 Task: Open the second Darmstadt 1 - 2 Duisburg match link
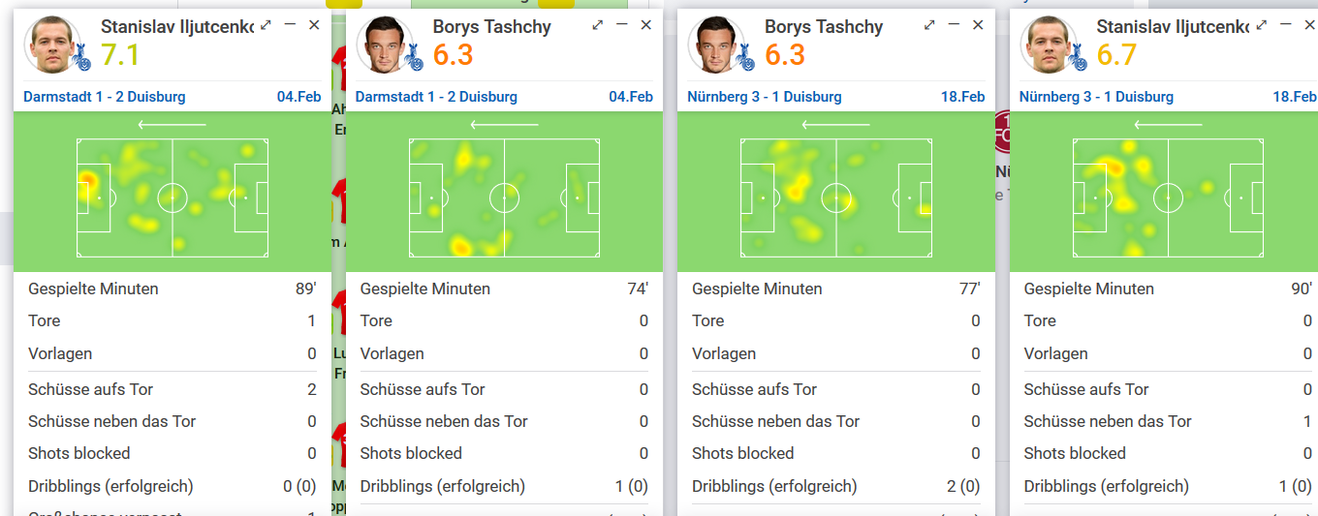click(x=436, y=97)
